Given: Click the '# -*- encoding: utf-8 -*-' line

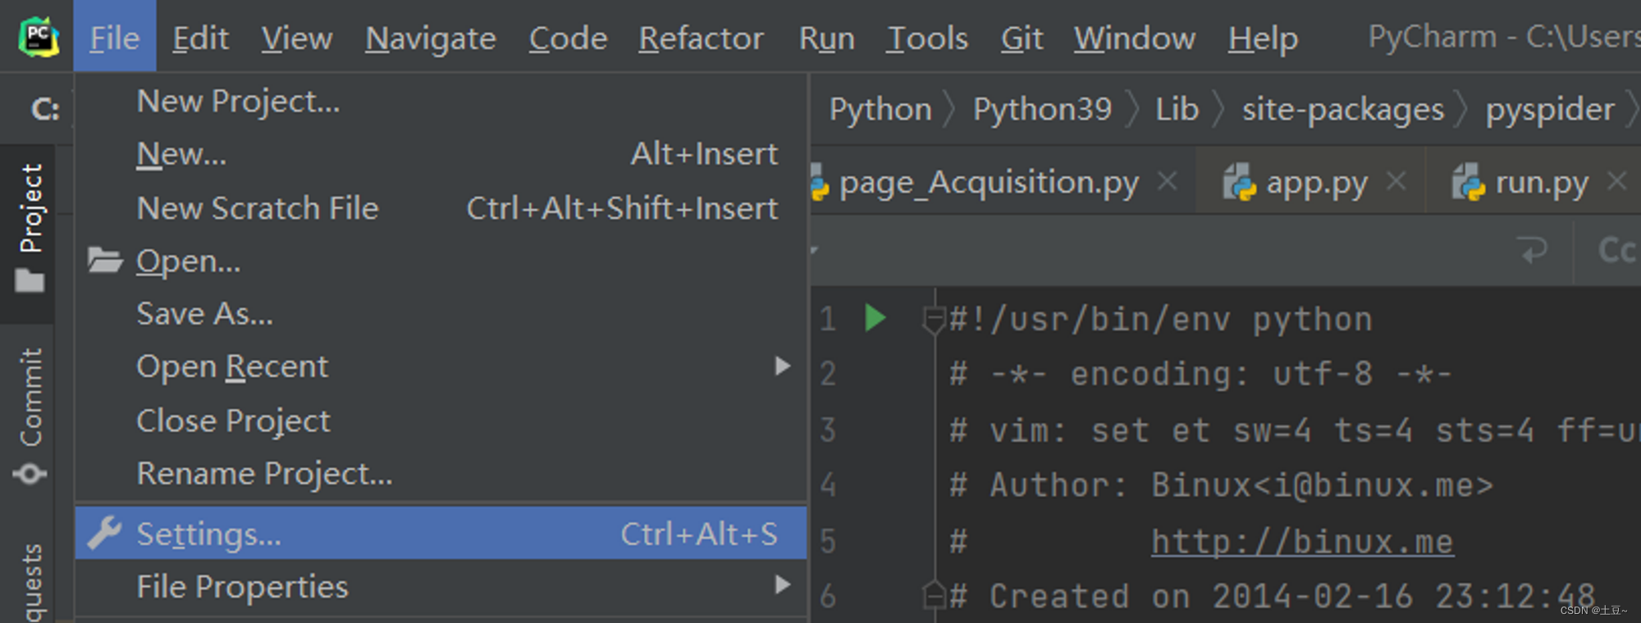Looking at the screenshot, I should click(x=1200, y=375).
